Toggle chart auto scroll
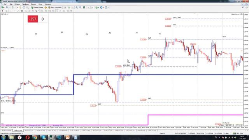The height and width of the screenshot is (140, 249). 88,7
